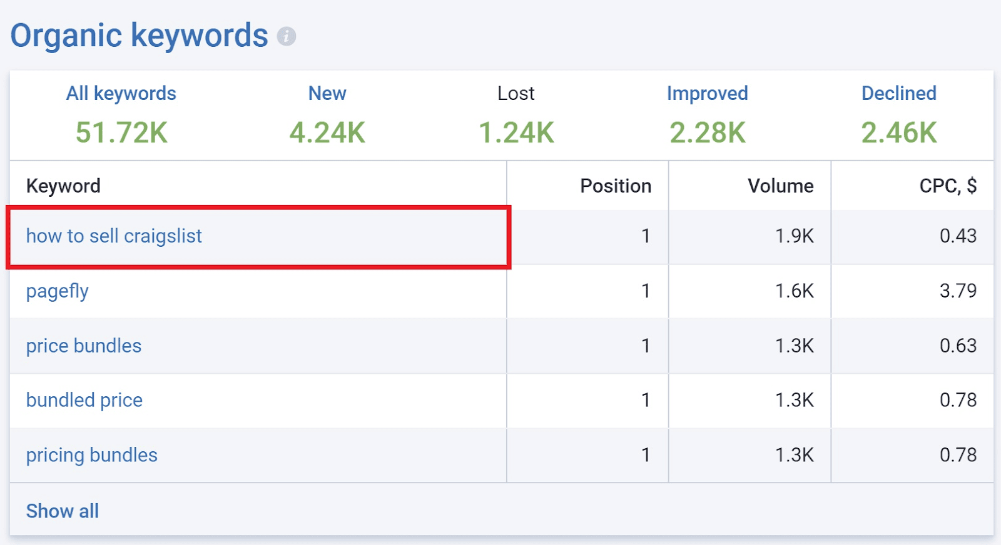Select the Lost keywords tab
The image size is (1001, 545).
pos(516,94)
